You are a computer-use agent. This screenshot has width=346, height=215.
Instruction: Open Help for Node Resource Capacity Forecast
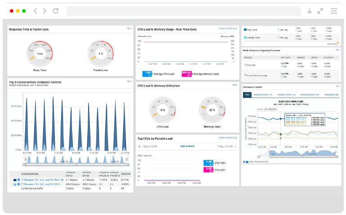coord(337,50)
